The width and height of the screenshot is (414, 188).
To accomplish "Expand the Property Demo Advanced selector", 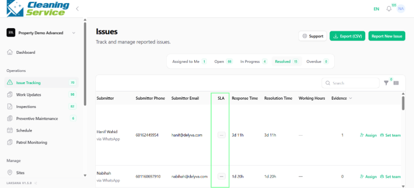I will [x=42, y=33].
